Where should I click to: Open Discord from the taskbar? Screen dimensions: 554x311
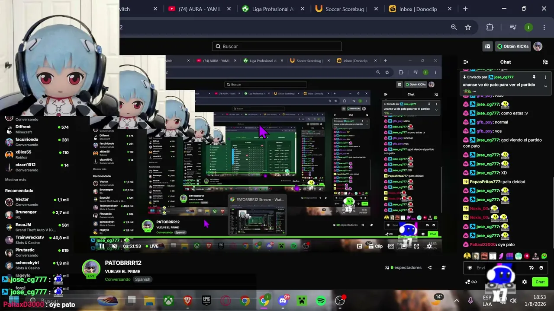point(283,301)
